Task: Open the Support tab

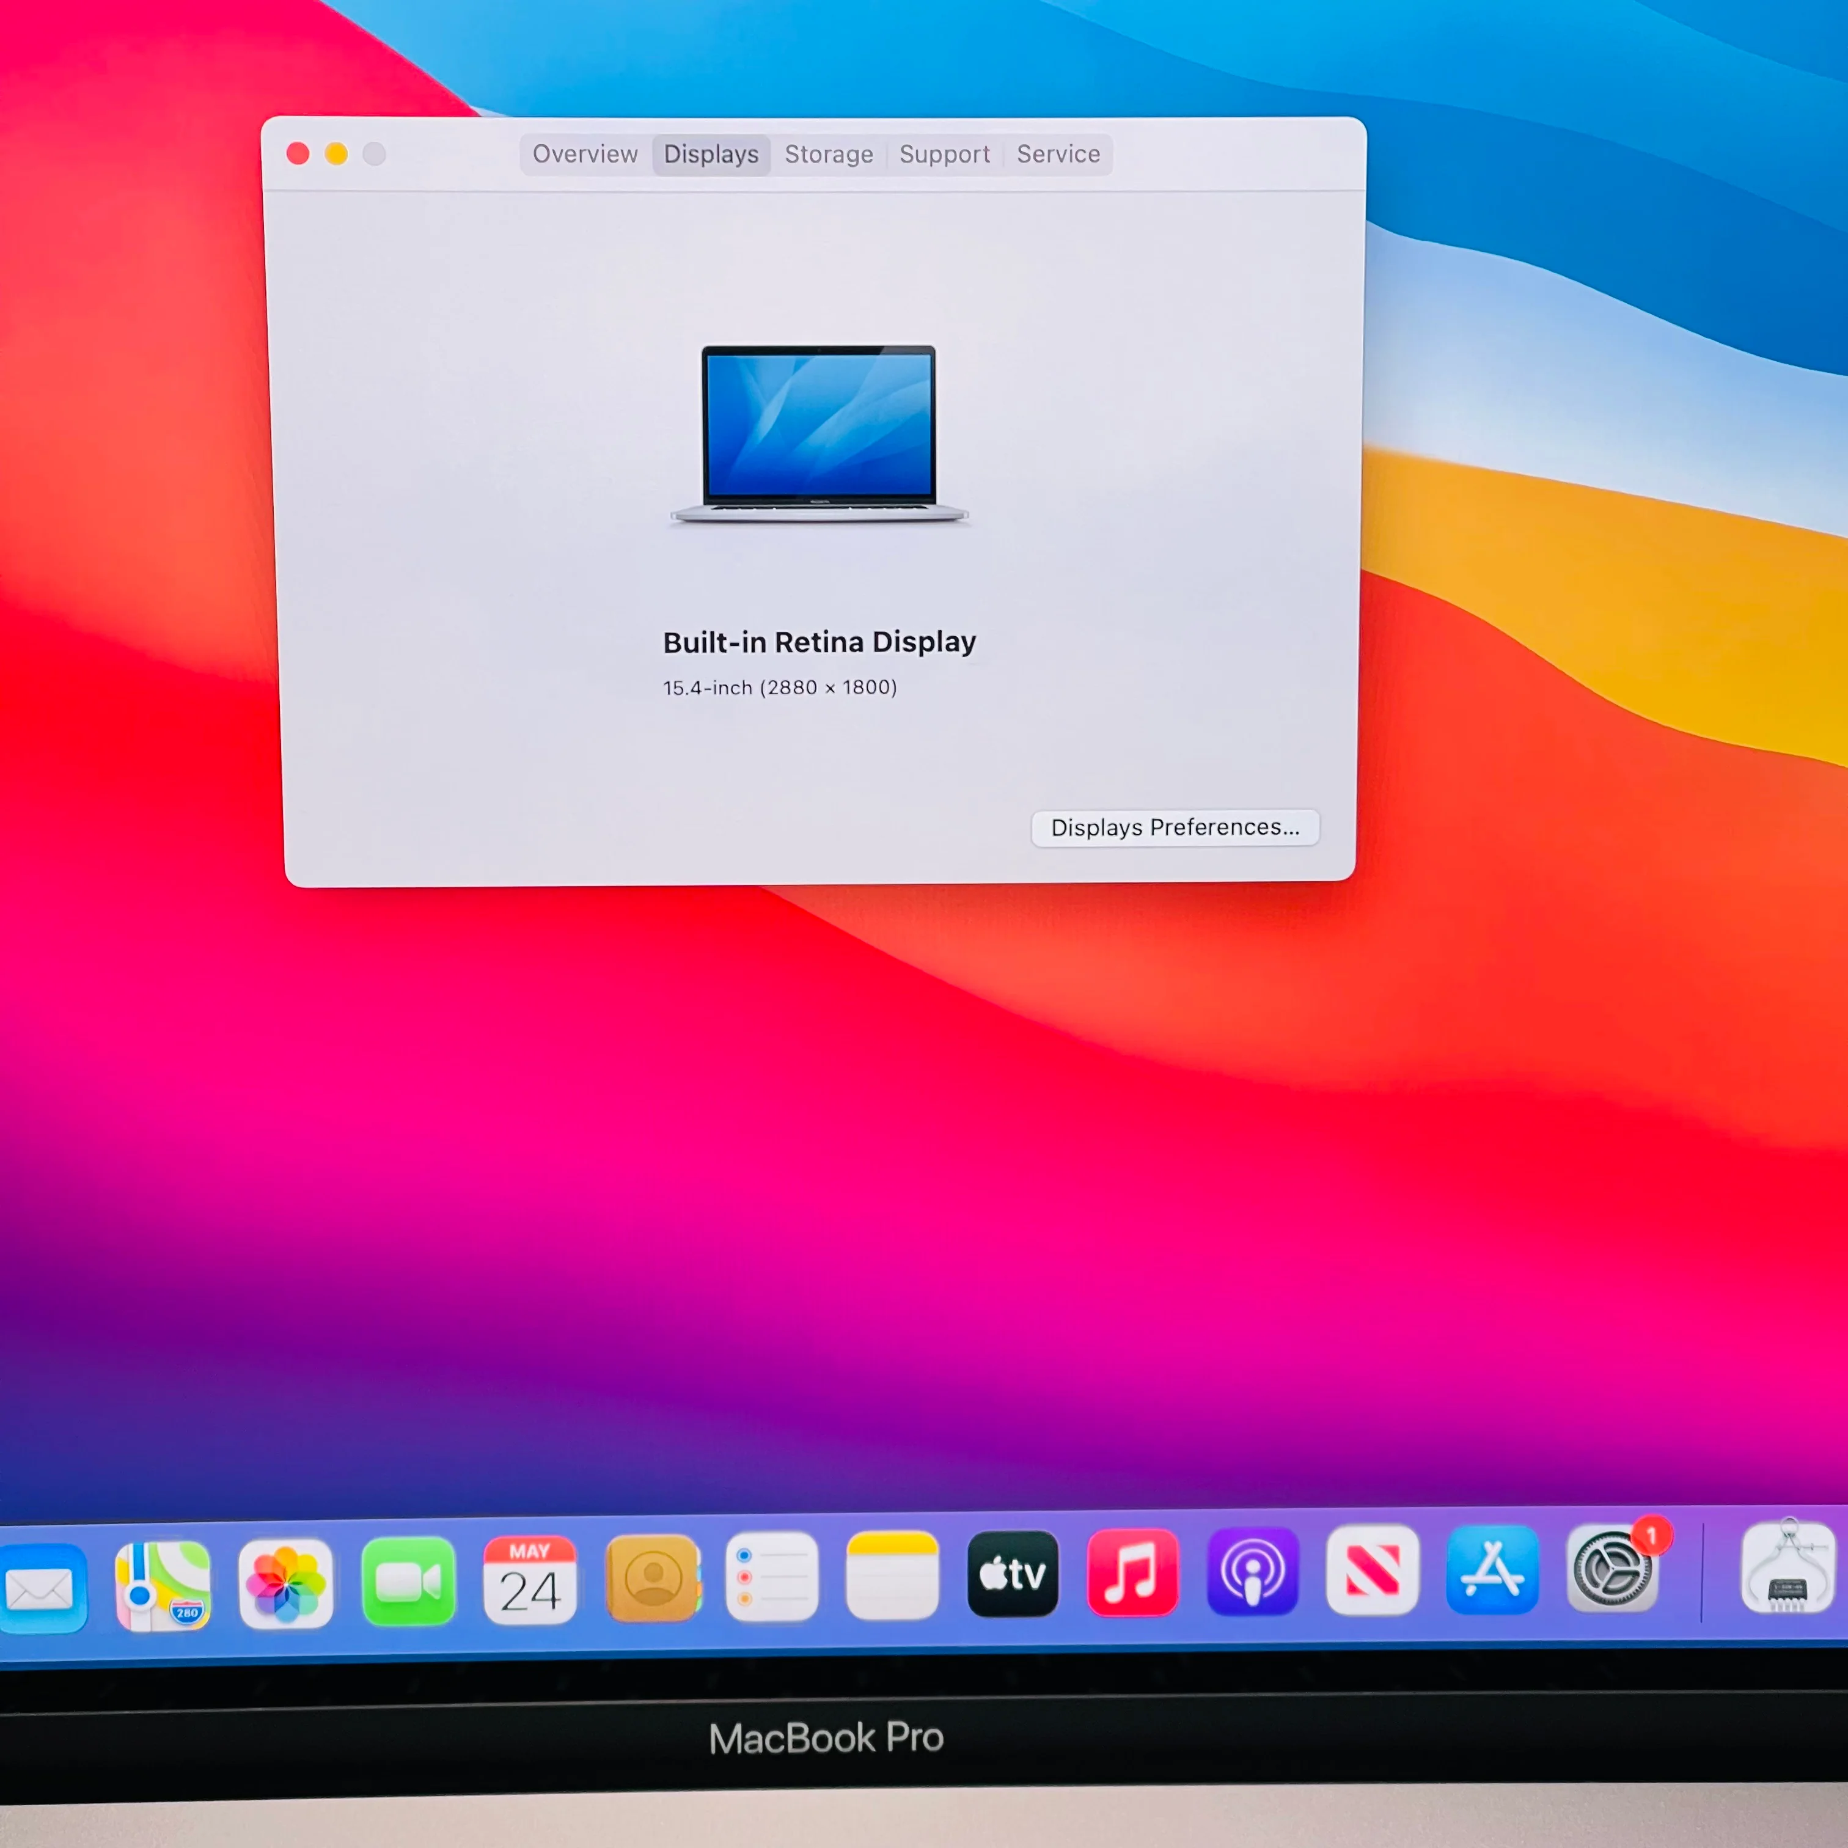Action: coord(944,155)
